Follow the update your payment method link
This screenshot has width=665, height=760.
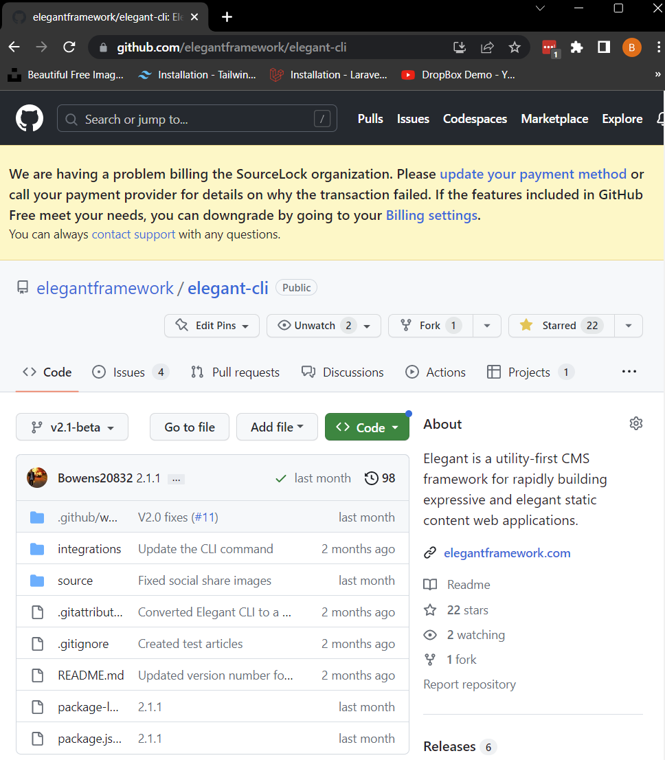coord(533,174)
